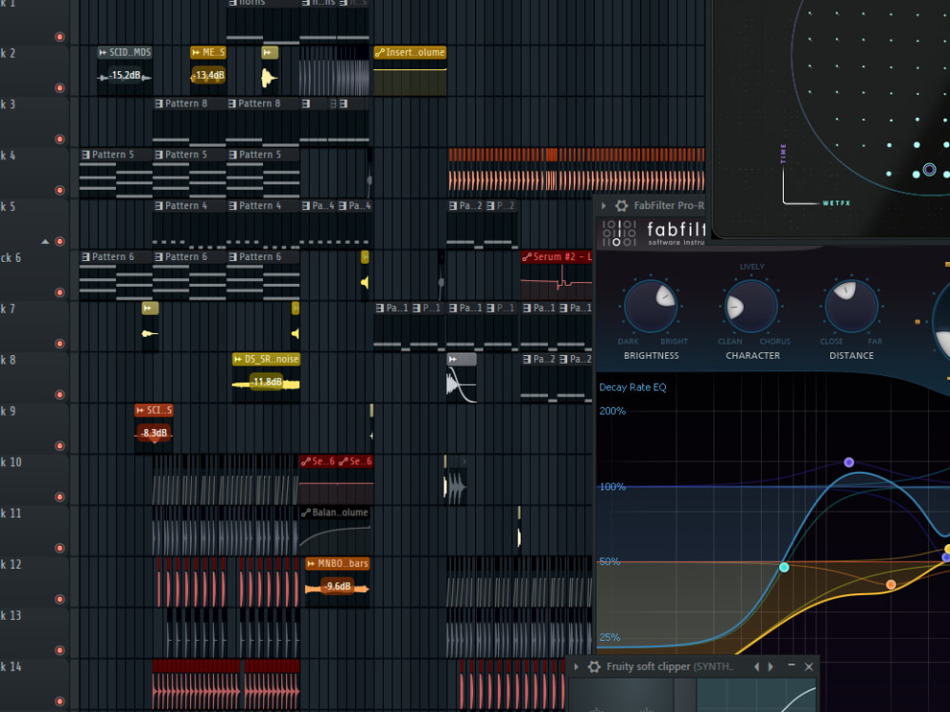Click the Character knob in FabFilter Pro-R
Screen dimensions: 950x712
751,306
